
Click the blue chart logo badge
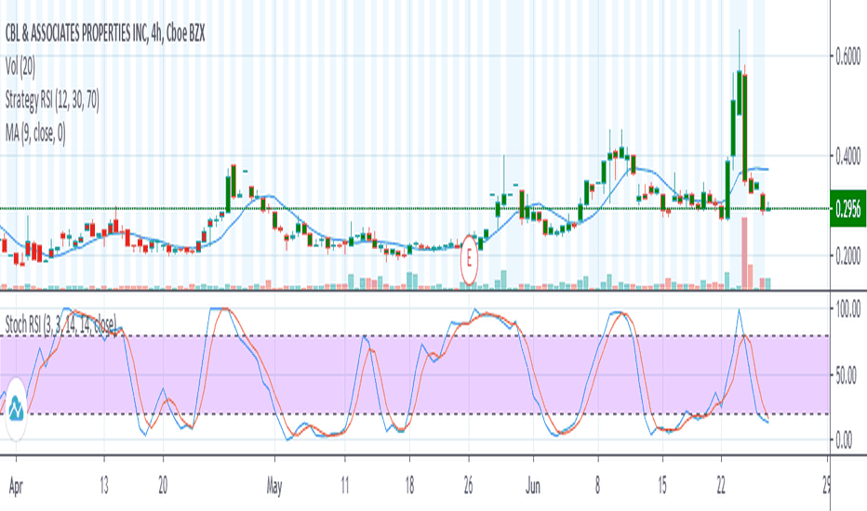[16, 410]
